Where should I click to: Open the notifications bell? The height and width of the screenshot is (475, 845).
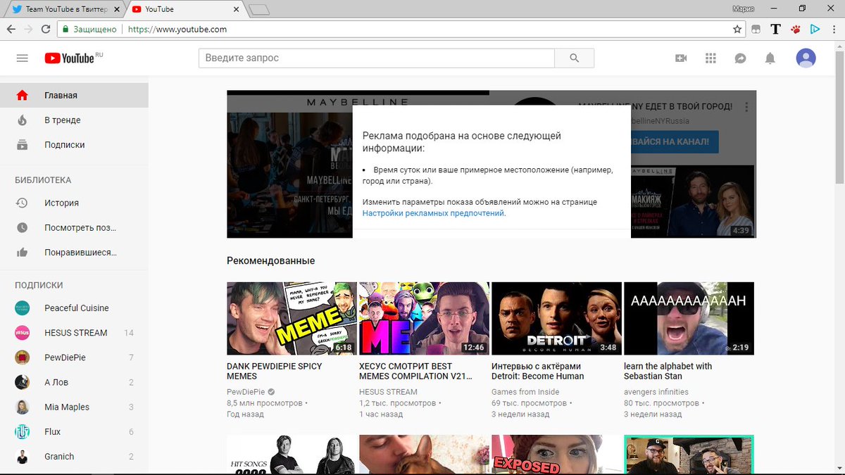pyautogui.click(x=770, y=58)
